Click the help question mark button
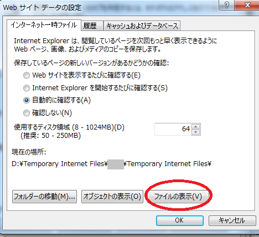 [x=227, y=5]
